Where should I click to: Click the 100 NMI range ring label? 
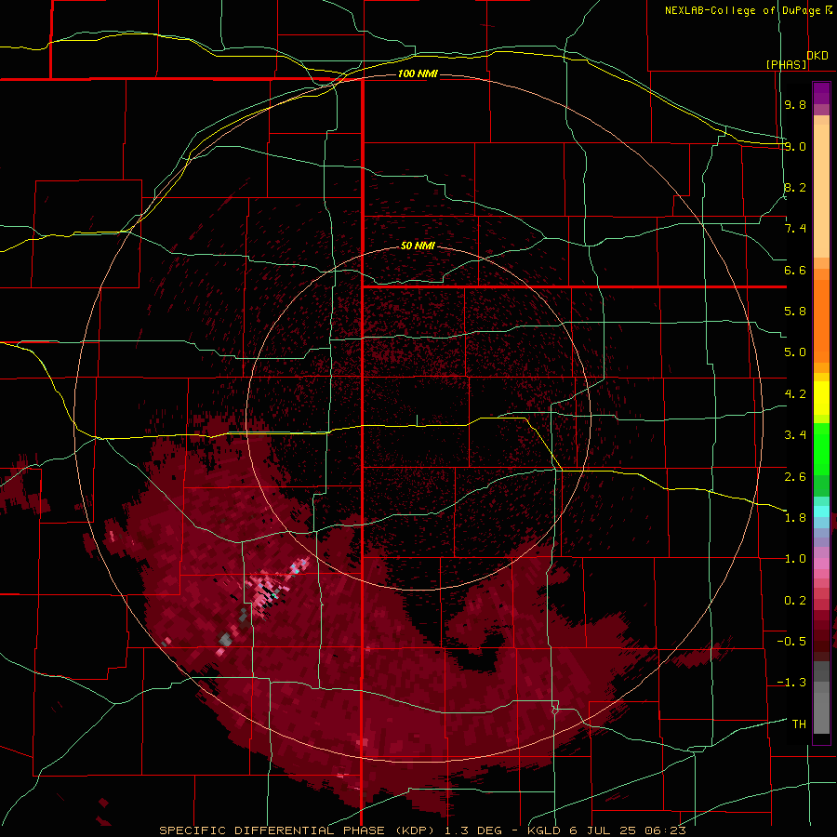[x=418, y=73]
